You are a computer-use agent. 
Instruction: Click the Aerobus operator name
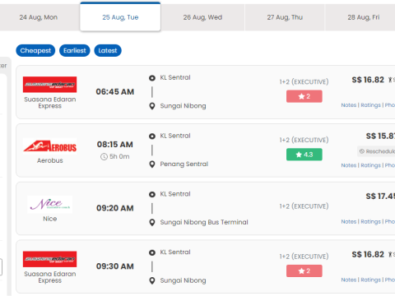(50, 160)
